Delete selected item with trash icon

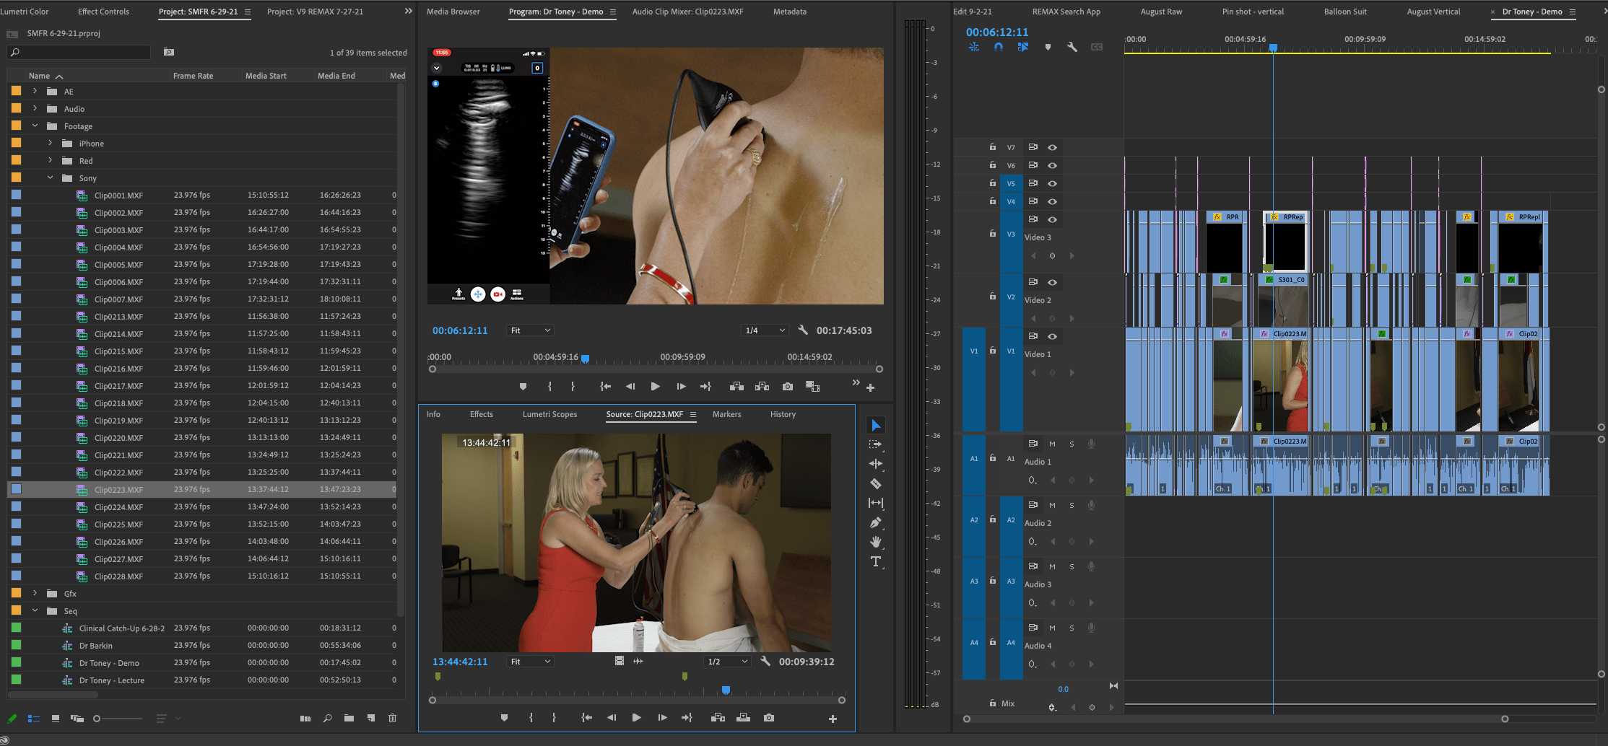pyautogui.click(x=392, y=718)
